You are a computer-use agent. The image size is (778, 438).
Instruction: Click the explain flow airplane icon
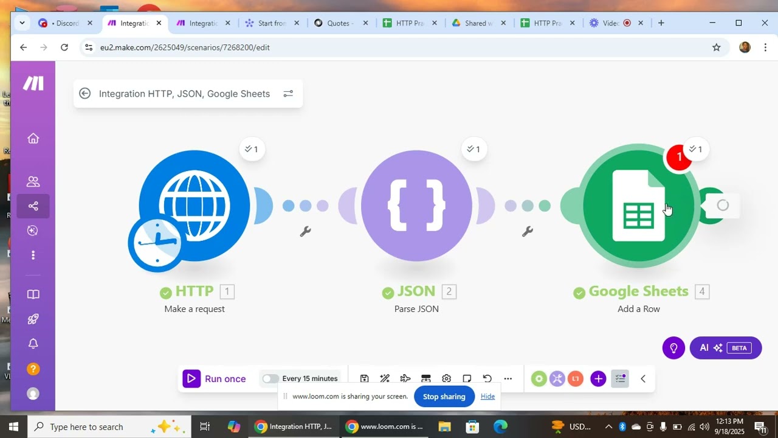[405, 378]
